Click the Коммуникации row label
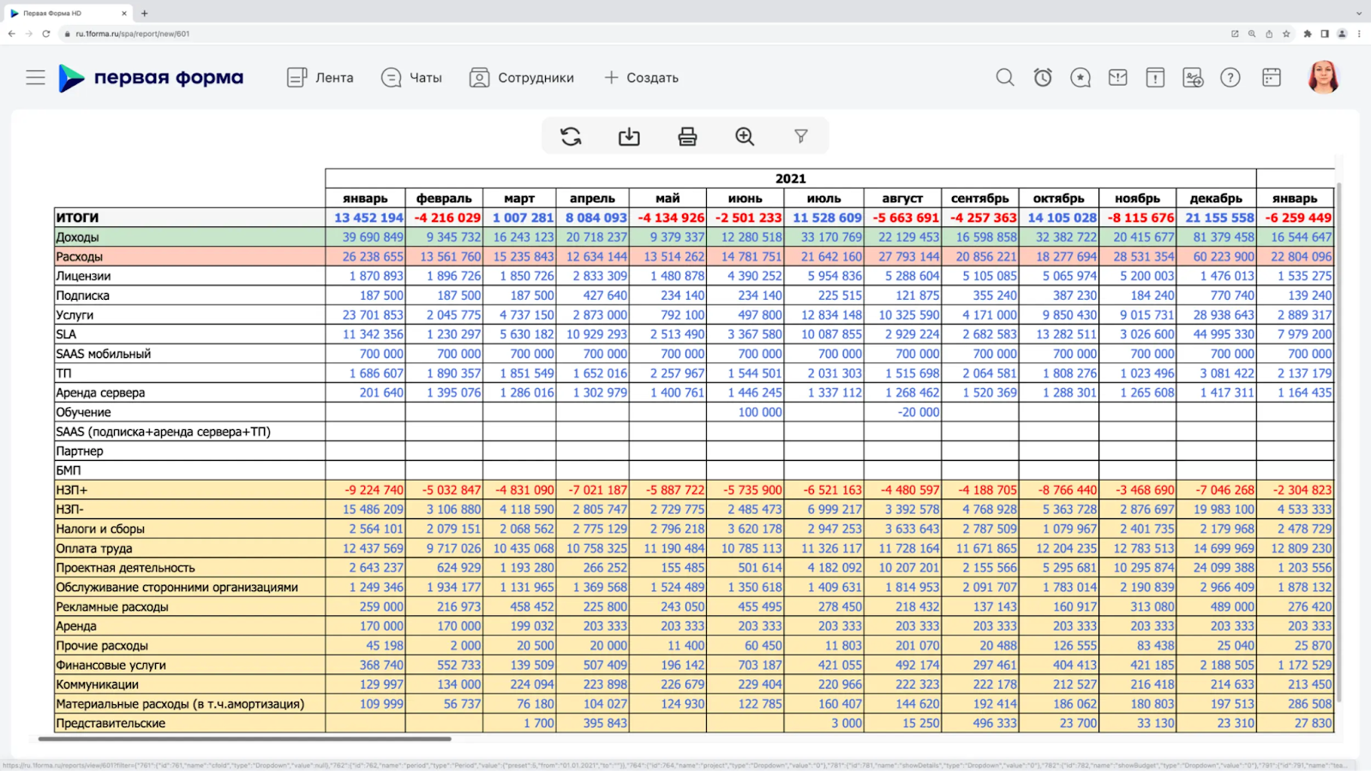The image size is (1371, 771). (x=97, y=684)
